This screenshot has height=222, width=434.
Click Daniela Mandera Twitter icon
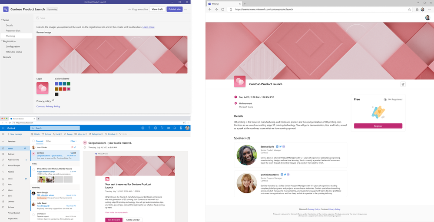coord(285,174)
